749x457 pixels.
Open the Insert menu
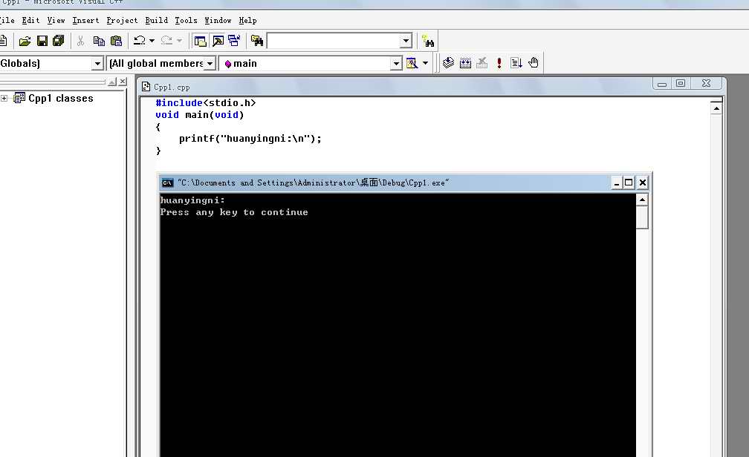tap(85, 21)
